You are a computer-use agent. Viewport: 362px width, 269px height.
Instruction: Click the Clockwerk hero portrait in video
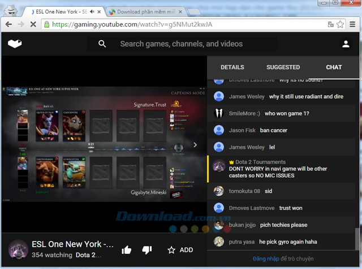pyautogui.click(x=74, y=126)
